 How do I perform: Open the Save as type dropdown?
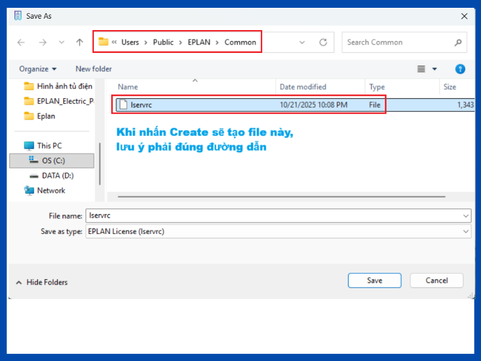[466, 231]
